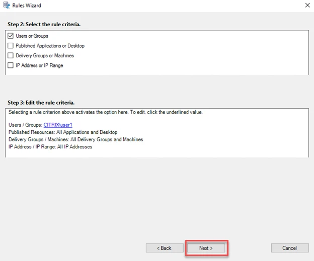Viewport: 314px width, 261px height.
Task: Click the 'IP Address / IP Range: All IP Addresses' line
Action: coord(50,147)
